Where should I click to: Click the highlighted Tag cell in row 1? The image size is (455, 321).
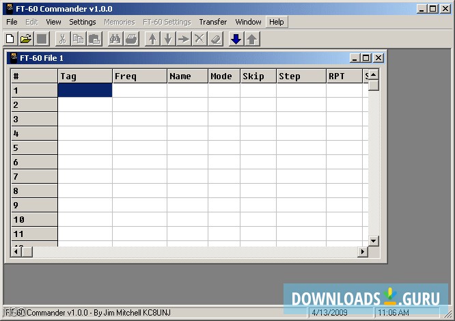click(x=85, y=90)
